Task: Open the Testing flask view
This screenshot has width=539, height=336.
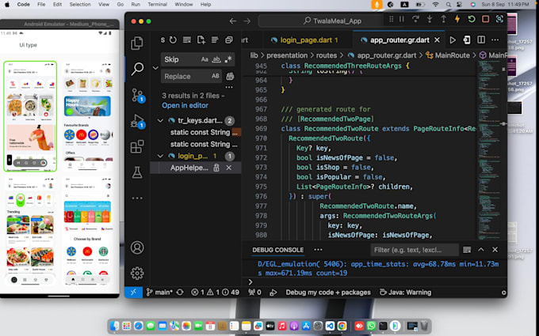Action: tap(137, 172)
